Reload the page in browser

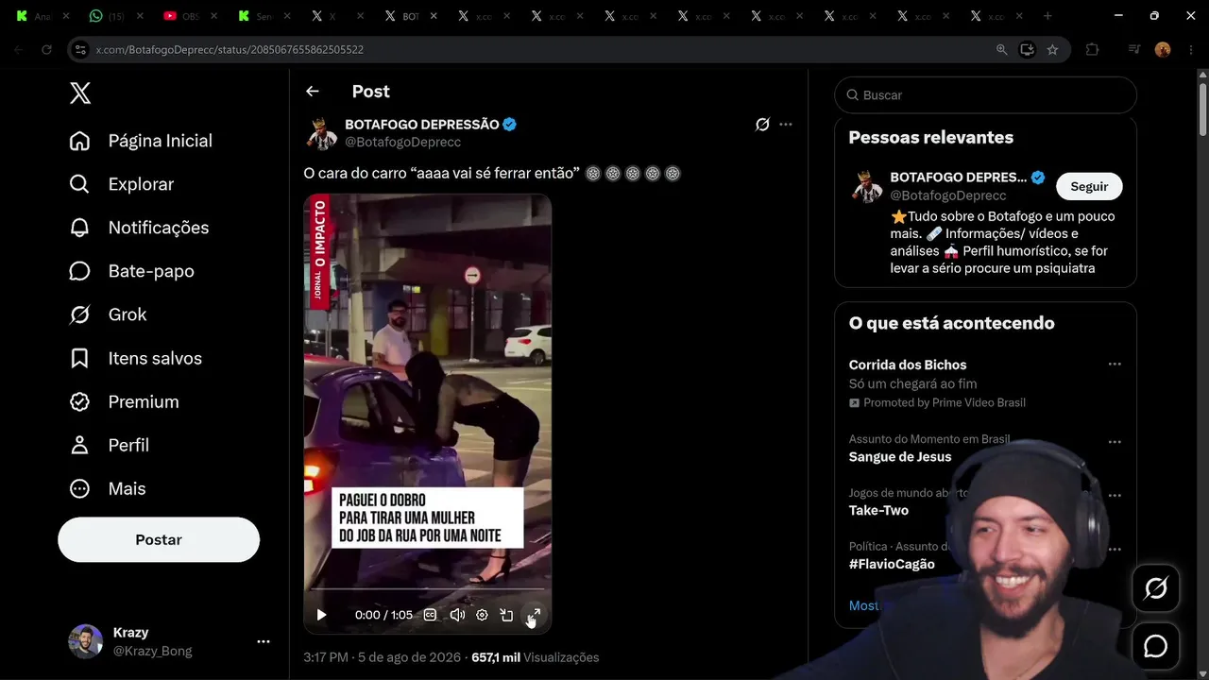coord(46,49)
